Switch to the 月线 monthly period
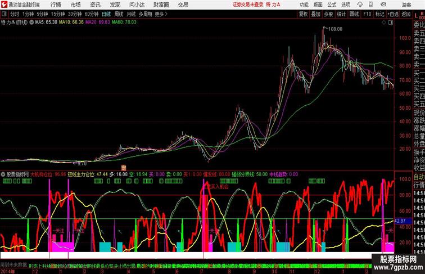Image resolution: width=425 pixels, height=274 pixels. point(131,14)
